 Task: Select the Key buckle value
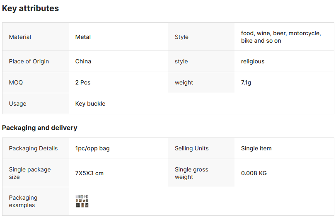pos(90,104)
